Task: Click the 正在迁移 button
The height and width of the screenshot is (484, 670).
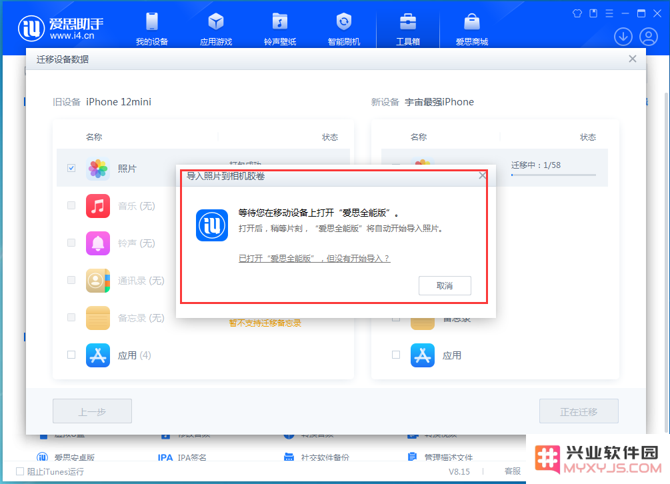Action: click(x=579, y=411)
